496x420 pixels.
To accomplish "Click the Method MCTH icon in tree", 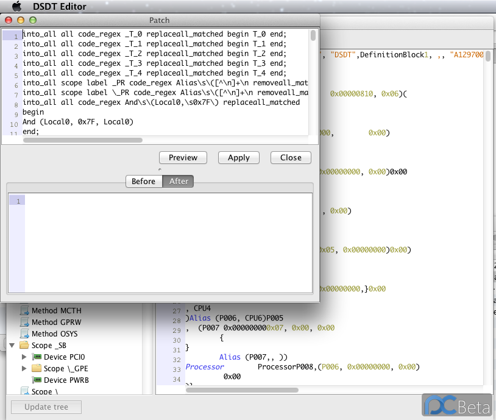I will (x=25, y=311).
